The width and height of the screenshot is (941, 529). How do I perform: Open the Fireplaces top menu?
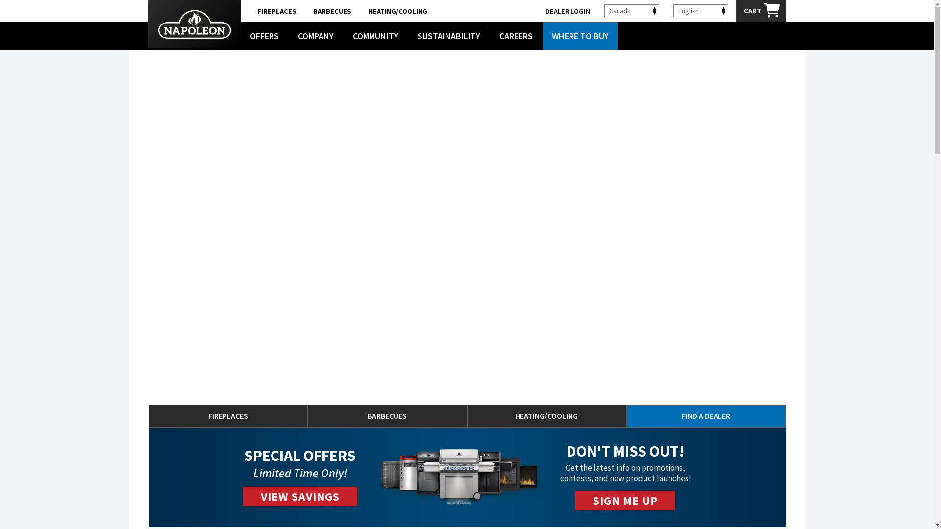[x=276, y=11]
